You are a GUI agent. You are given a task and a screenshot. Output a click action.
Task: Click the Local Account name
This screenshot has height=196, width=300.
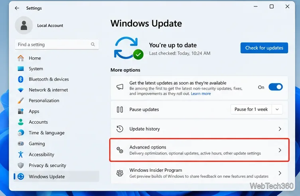pos(50,25)
